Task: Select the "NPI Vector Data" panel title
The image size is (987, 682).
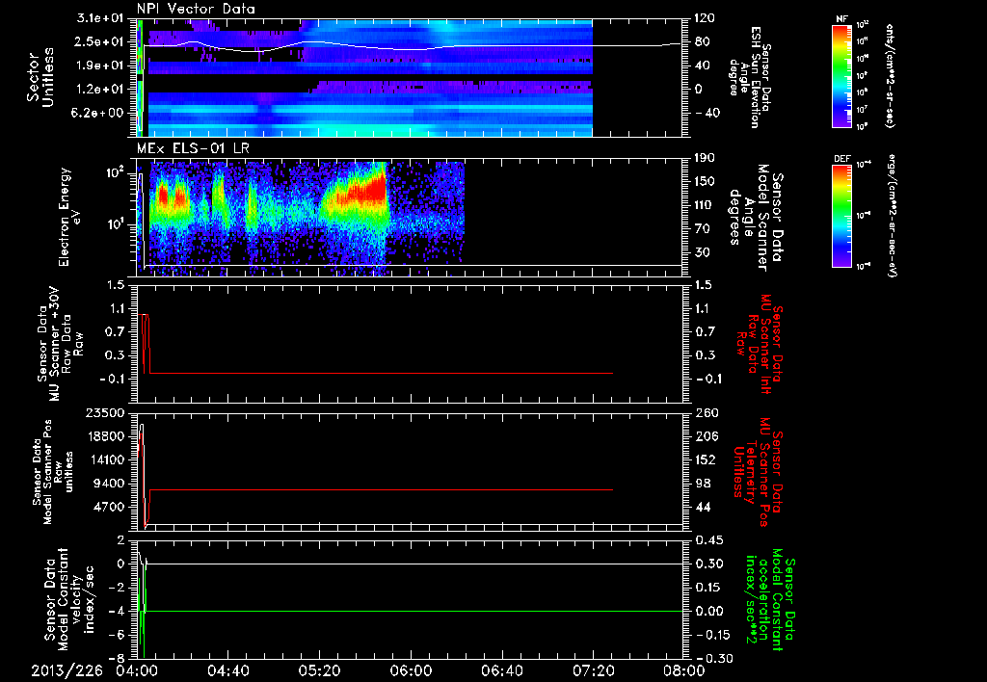Action: (196, 9)
